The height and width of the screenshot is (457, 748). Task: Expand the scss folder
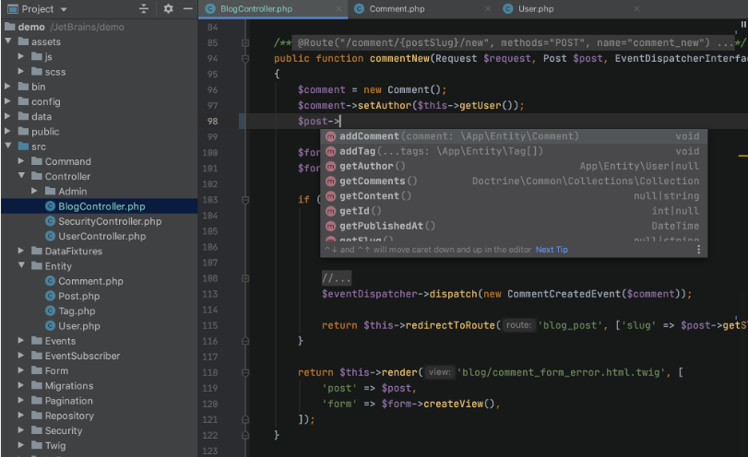point(21,72)
